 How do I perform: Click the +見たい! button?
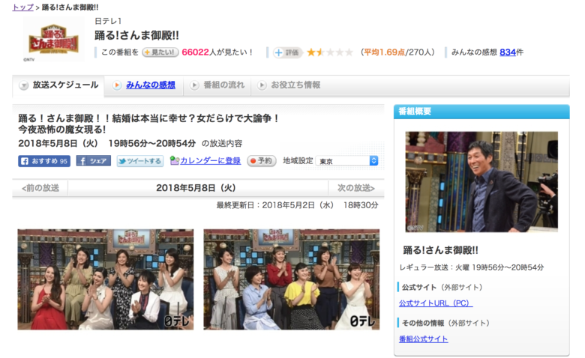[160, 52]
